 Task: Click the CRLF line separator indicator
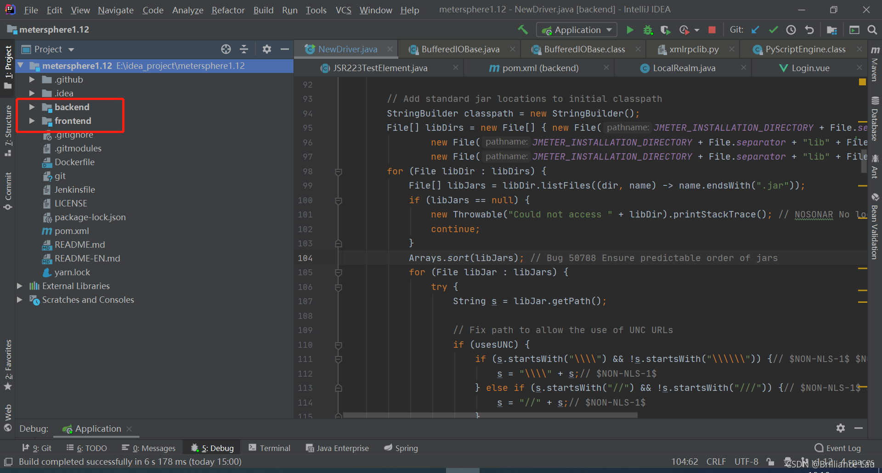716,462
